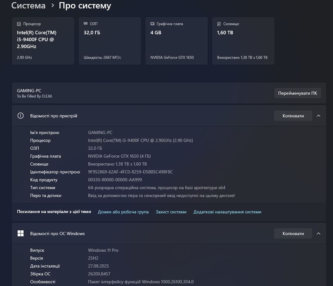Open the ОЗП card showing 32,0 ГБ
Screen dimensions: 333x286
[x=110, y=41]
